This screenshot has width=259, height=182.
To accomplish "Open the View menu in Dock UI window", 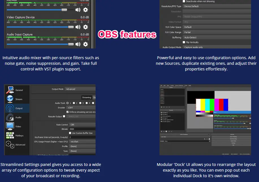I will [168, 86].
